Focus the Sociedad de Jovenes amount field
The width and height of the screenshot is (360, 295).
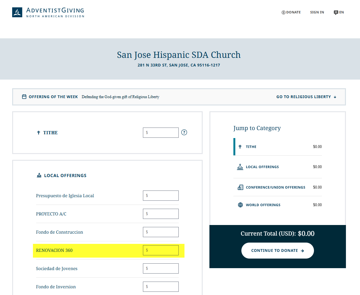click(161, 268)
